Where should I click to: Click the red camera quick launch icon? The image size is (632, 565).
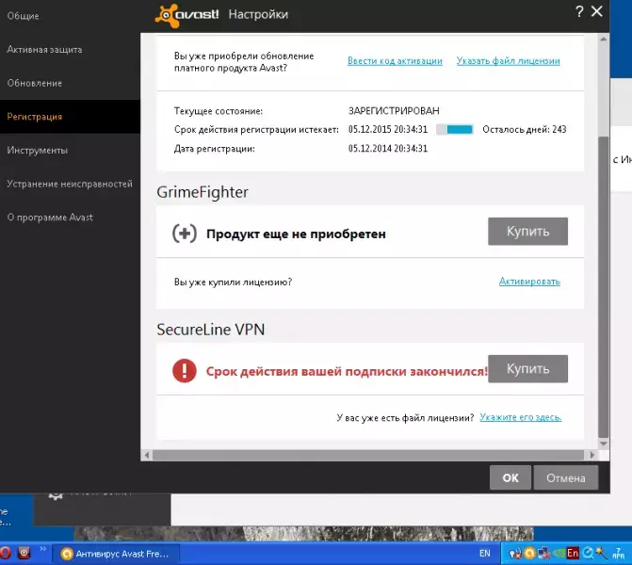[24, 554]
